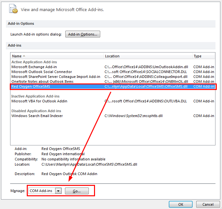Sort by the Type column header

click(x=203, y=56)
